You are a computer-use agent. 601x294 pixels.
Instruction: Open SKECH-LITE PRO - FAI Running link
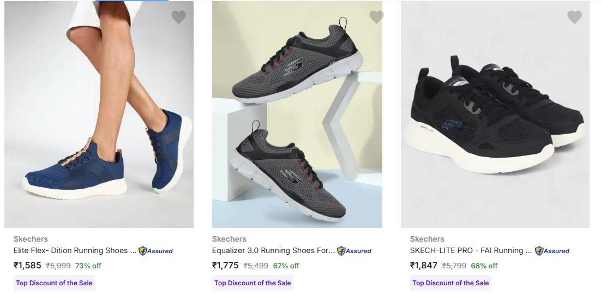471,251
